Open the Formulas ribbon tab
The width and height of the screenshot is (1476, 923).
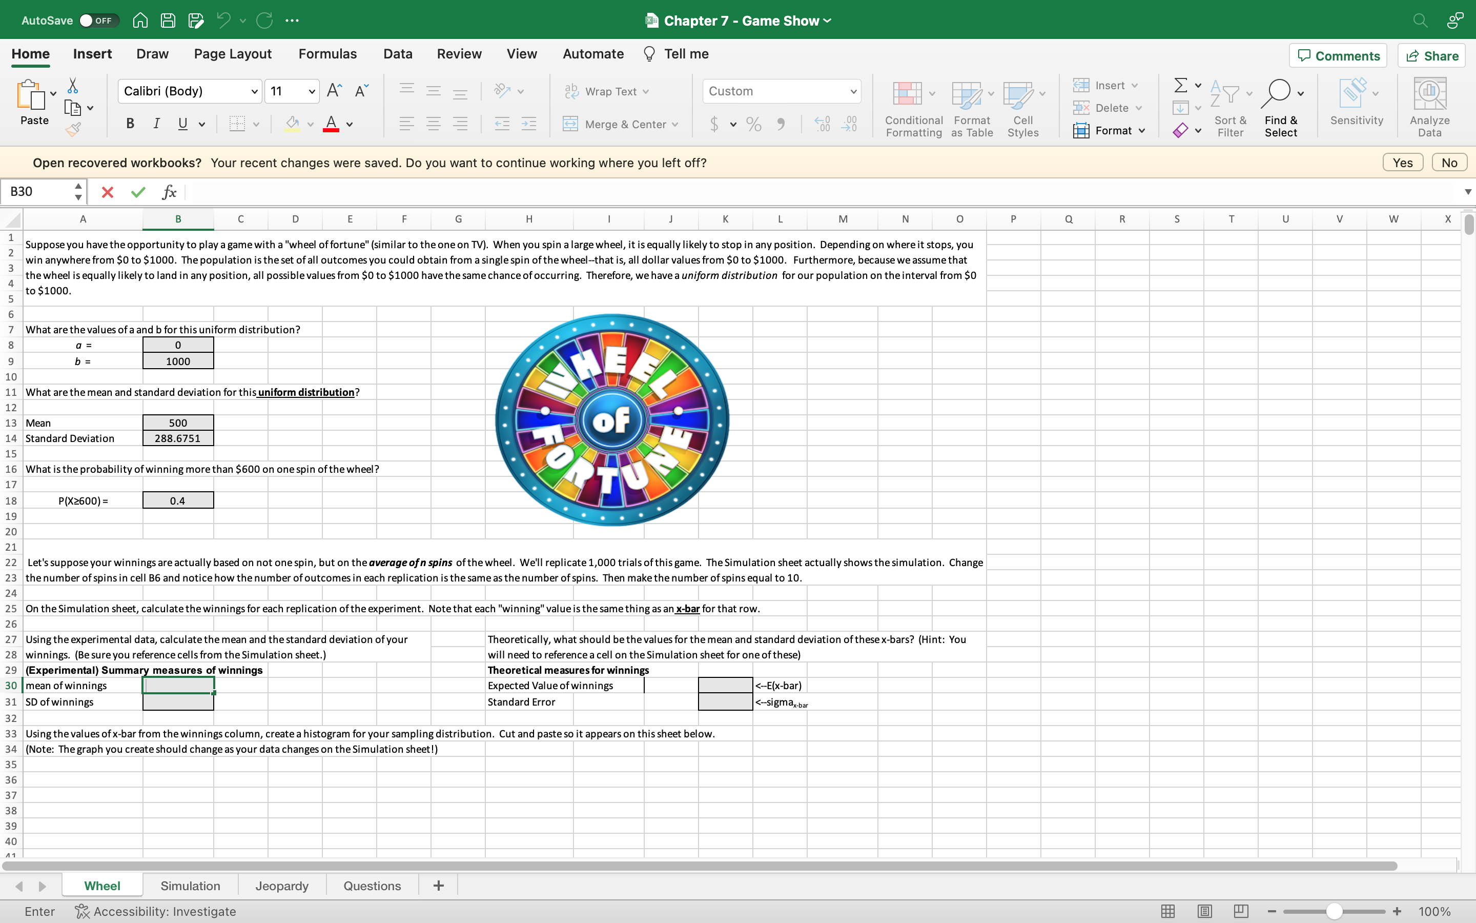click(327, 54)
